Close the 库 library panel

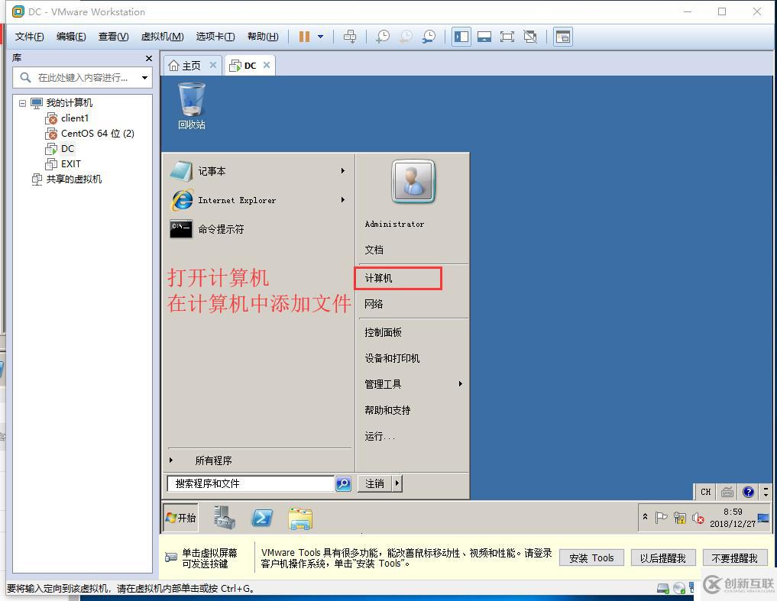click(x=149, y=59)
